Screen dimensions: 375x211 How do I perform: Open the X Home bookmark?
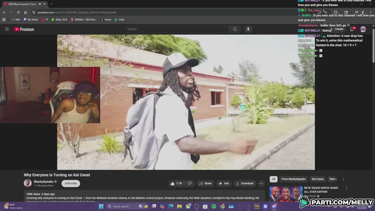(x=106, y=20)
